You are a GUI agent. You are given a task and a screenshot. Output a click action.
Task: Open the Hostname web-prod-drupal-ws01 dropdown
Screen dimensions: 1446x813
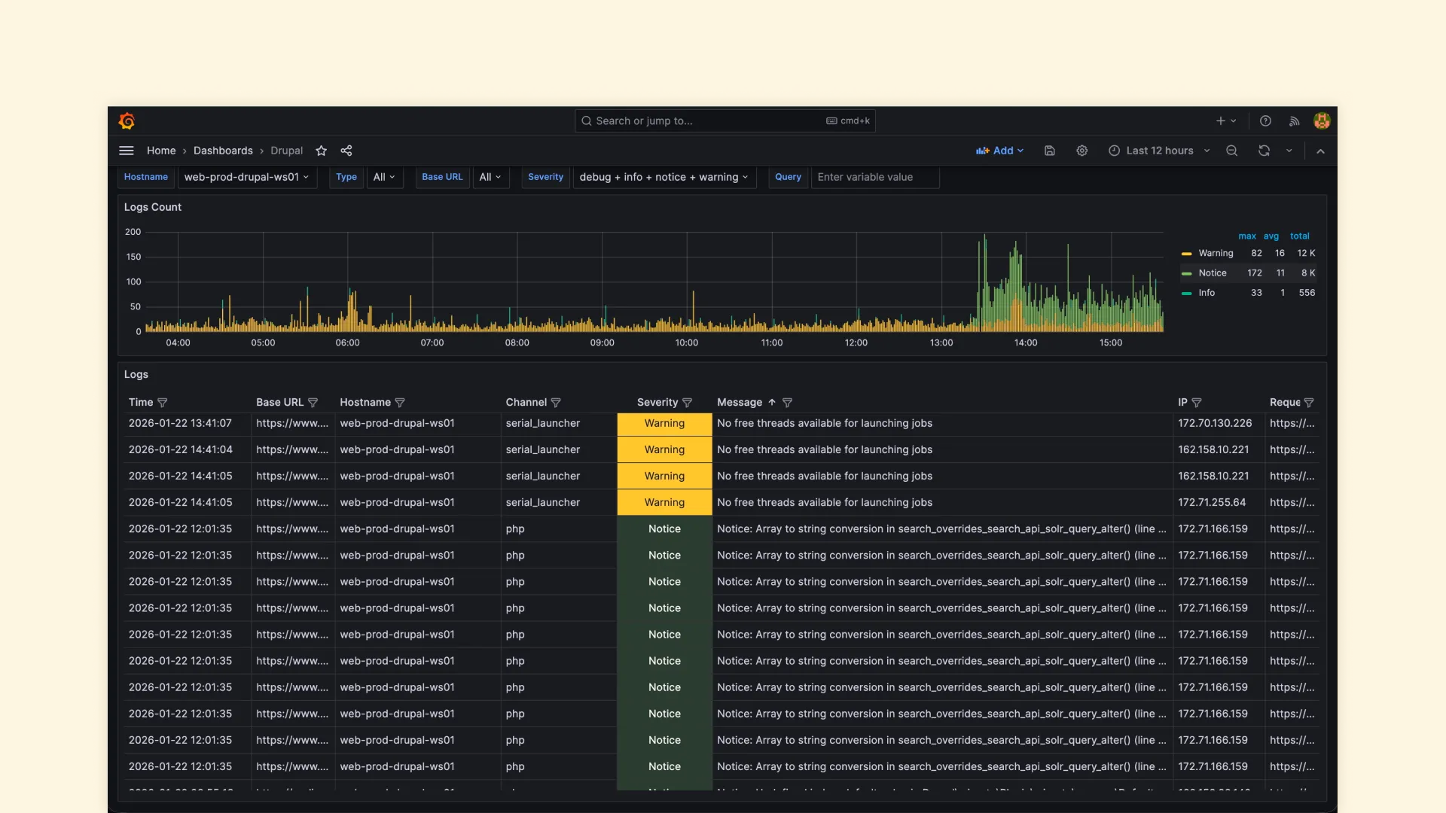click(246, 178)
